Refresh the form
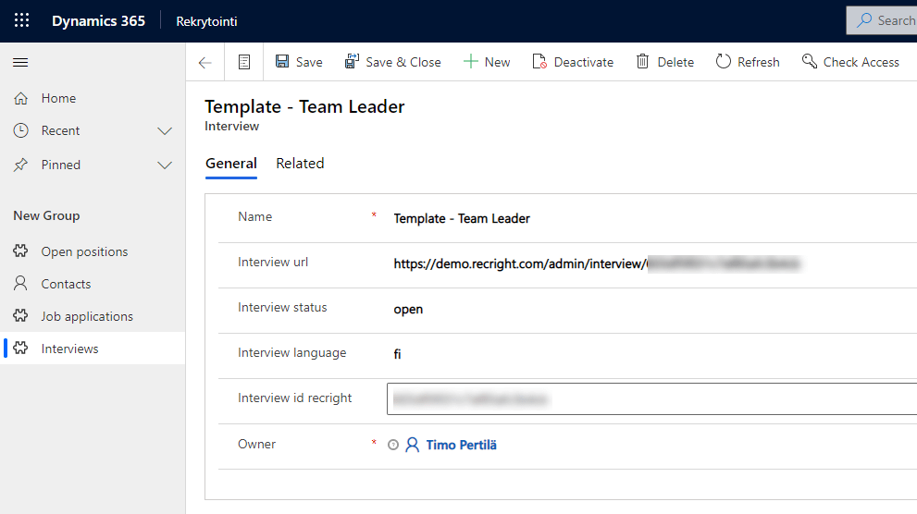Viewport: 917px width, 514px height. (748, 62)
